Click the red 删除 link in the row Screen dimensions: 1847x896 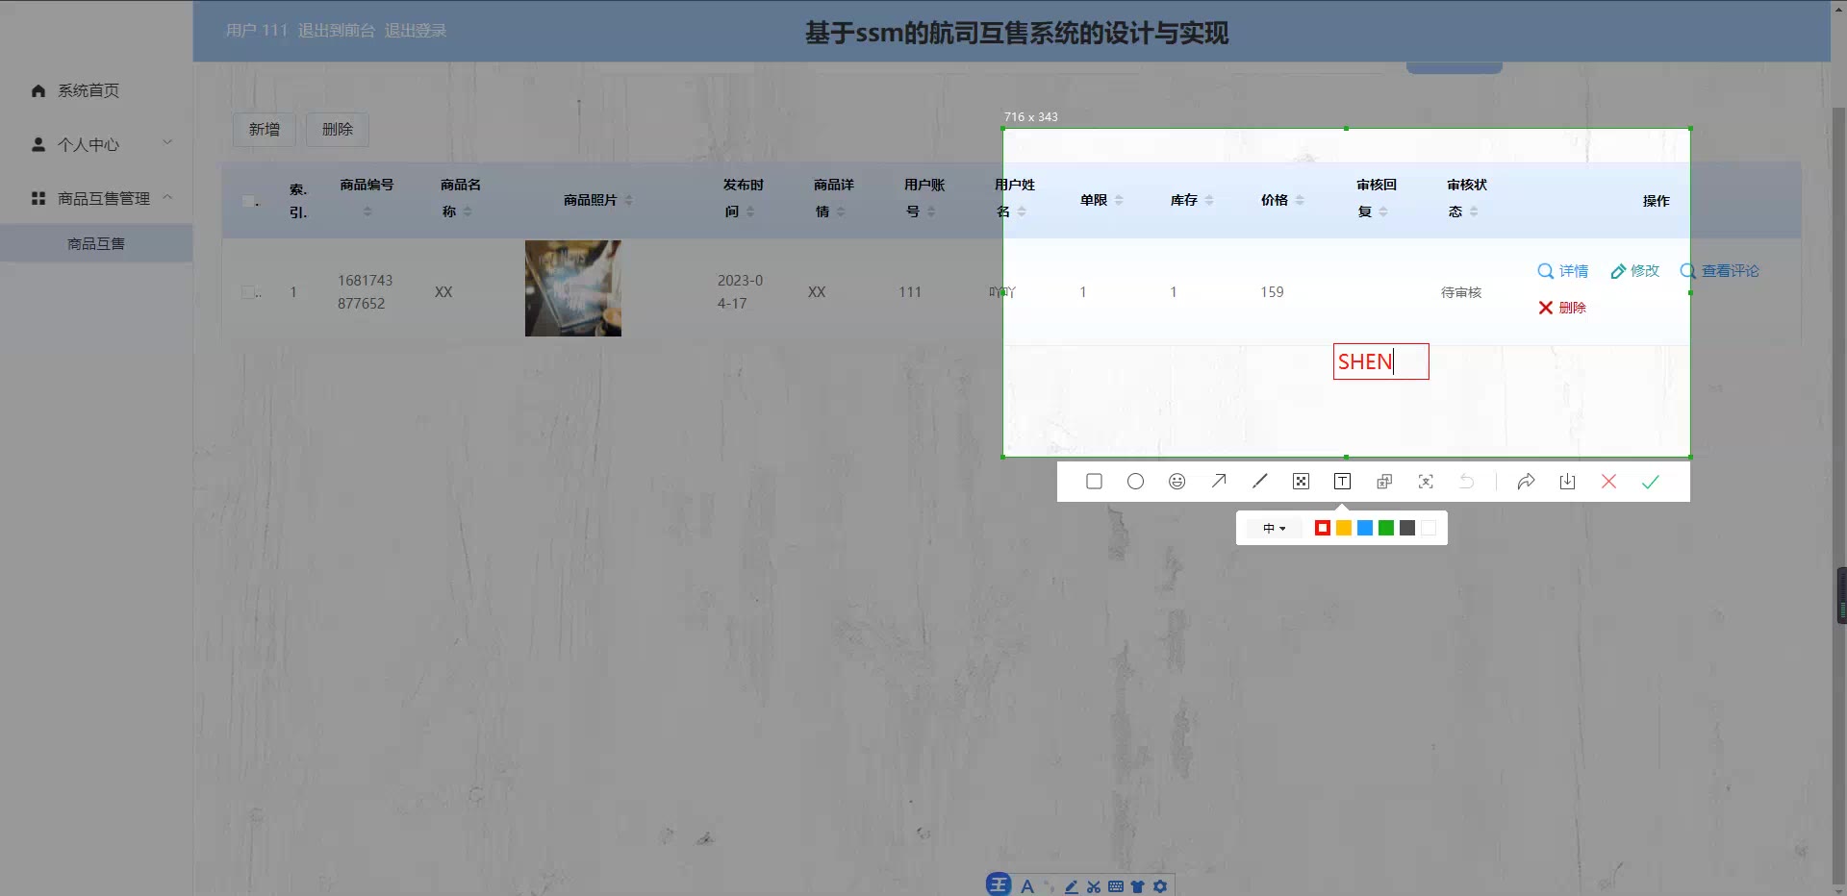1562,308
